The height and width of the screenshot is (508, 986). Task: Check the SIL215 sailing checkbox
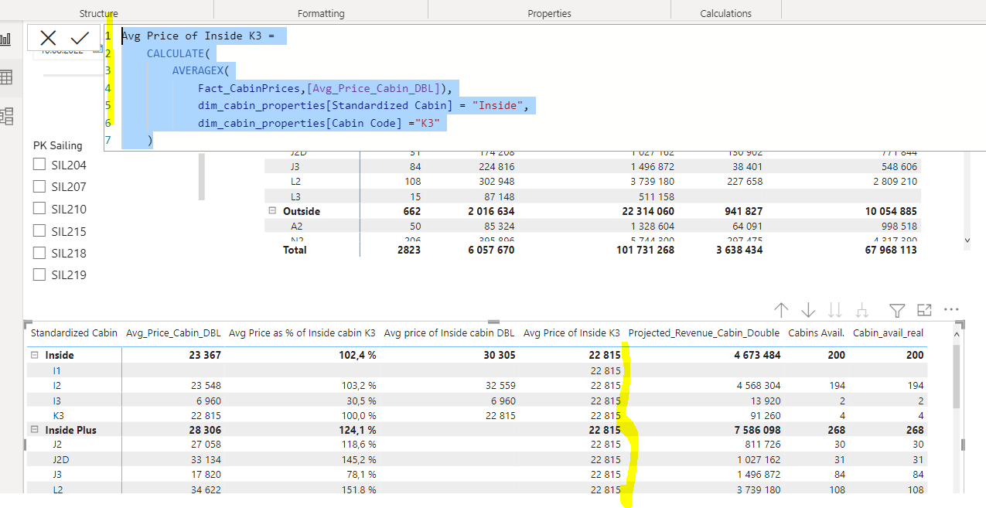pos(39,231)
